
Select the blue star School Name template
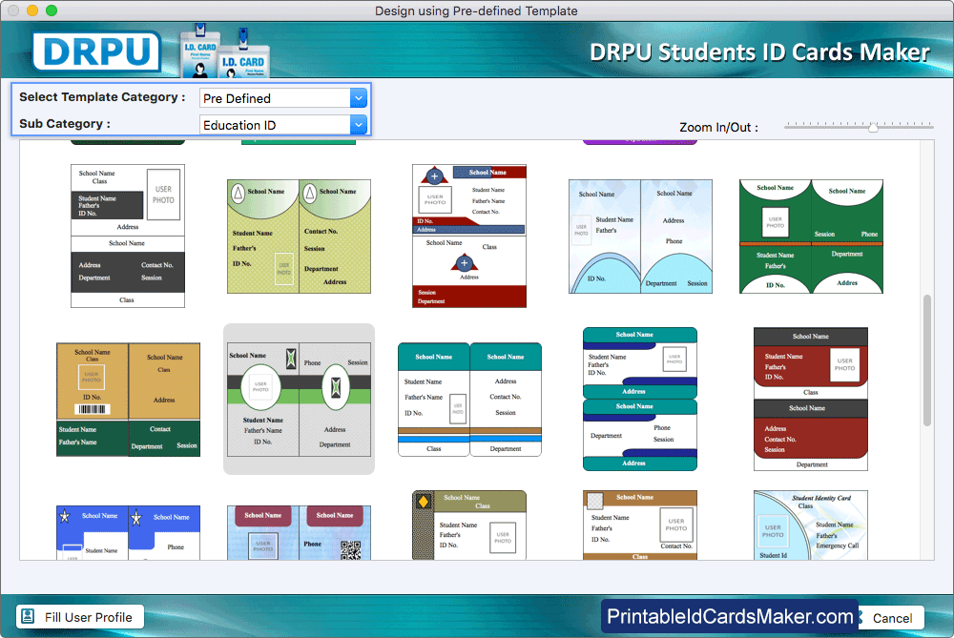point(128,533)
